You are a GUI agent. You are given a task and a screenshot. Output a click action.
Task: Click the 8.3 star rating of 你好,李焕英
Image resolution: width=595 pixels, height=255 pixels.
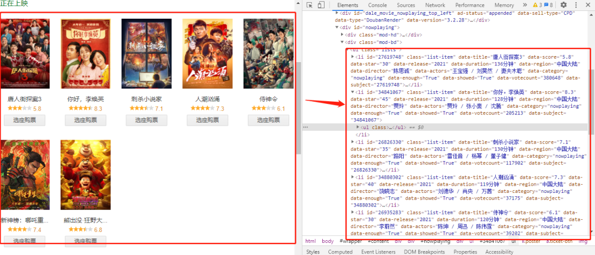pos(86,109)
